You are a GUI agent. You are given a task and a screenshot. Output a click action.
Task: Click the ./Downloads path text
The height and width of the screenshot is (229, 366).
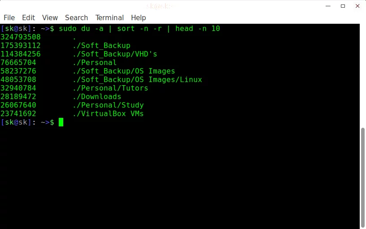click(x=97, y=96)
